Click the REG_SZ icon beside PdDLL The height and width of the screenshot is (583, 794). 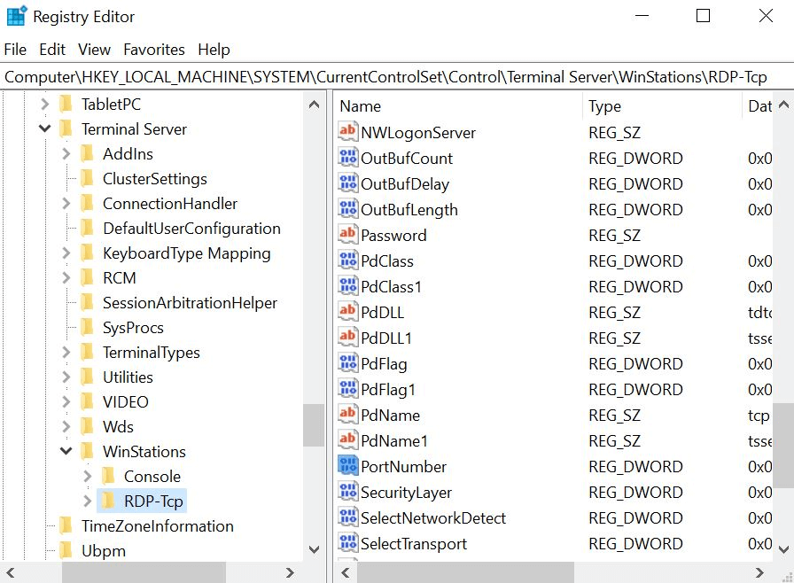pos(349,312)
